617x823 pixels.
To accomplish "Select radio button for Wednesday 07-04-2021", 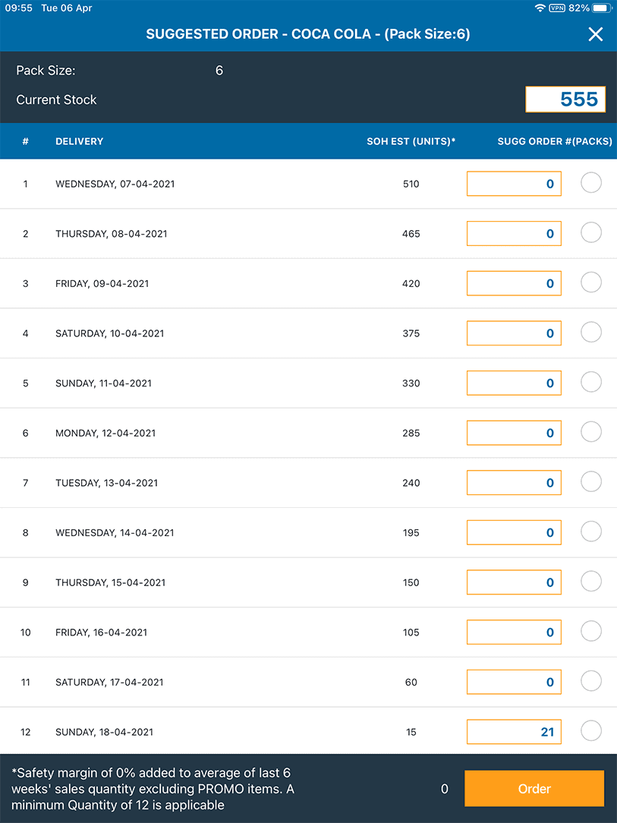I will (590, 183).
